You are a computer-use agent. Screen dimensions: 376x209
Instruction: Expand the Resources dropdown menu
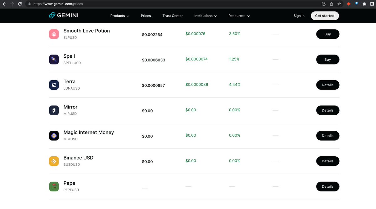(239, 16)
